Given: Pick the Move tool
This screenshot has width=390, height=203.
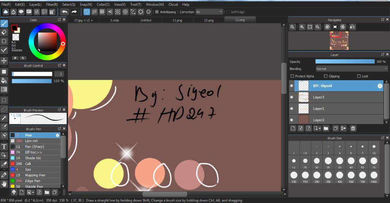Looking at the screenshot, I should tap(4, 61).
